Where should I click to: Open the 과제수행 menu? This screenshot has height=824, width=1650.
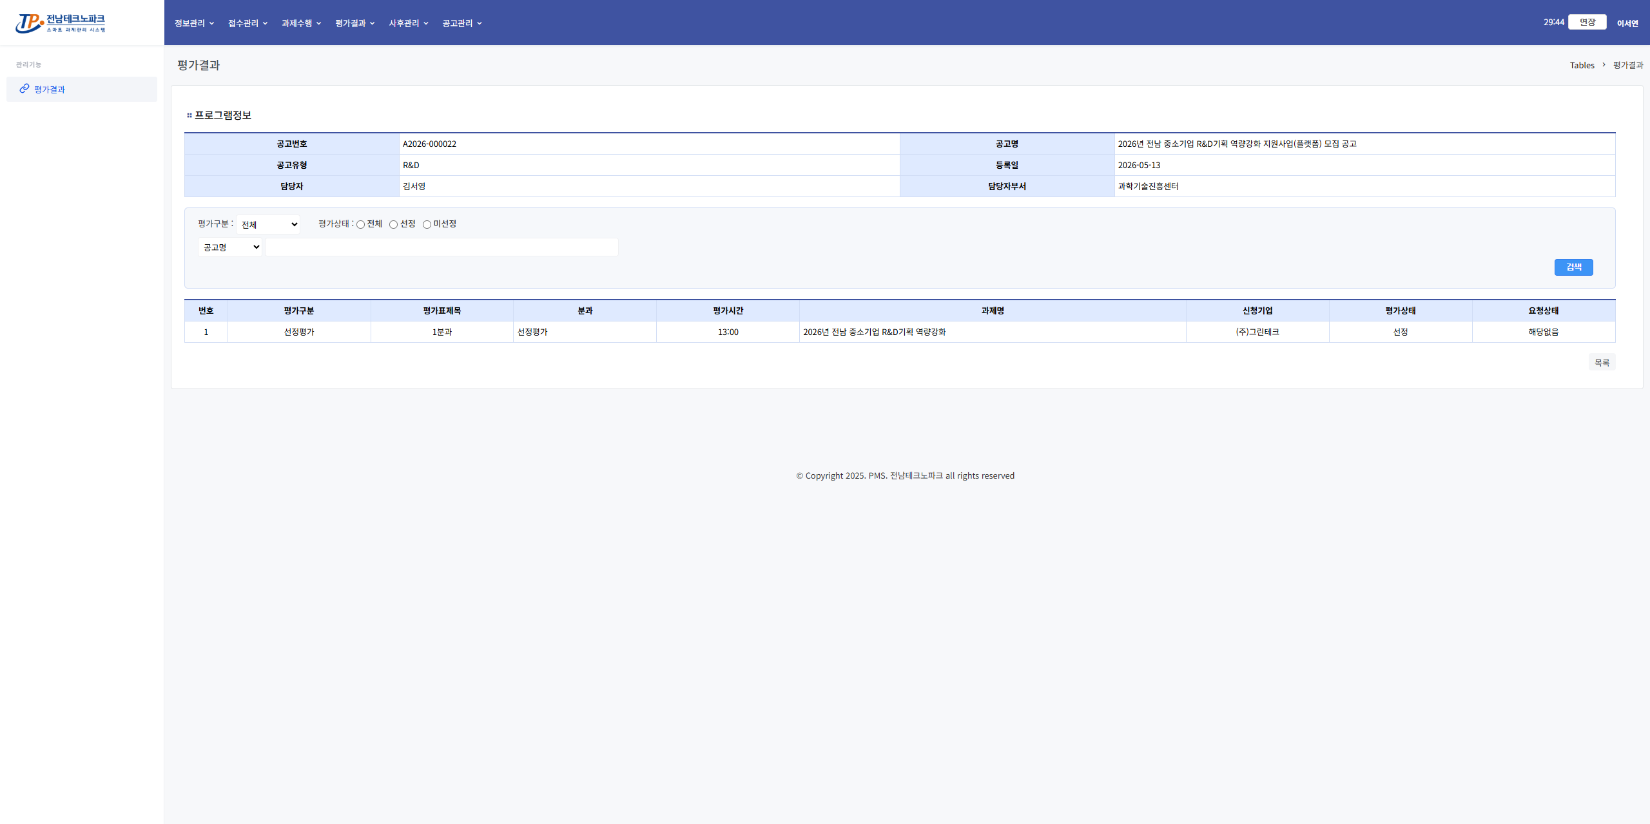point(301,23)
